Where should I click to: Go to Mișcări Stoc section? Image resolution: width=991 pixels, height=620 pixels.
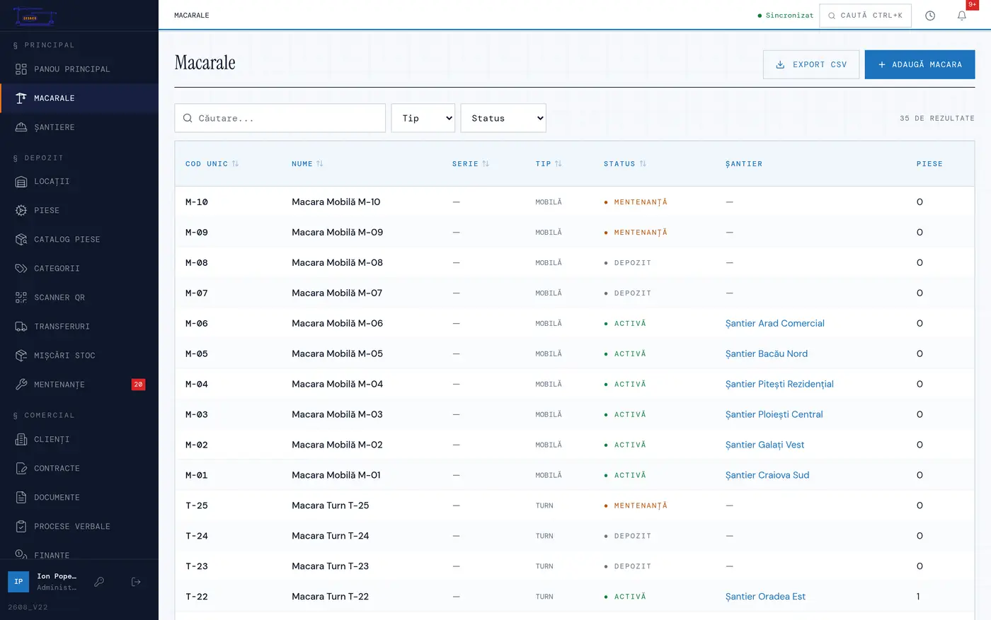[79, 356]
